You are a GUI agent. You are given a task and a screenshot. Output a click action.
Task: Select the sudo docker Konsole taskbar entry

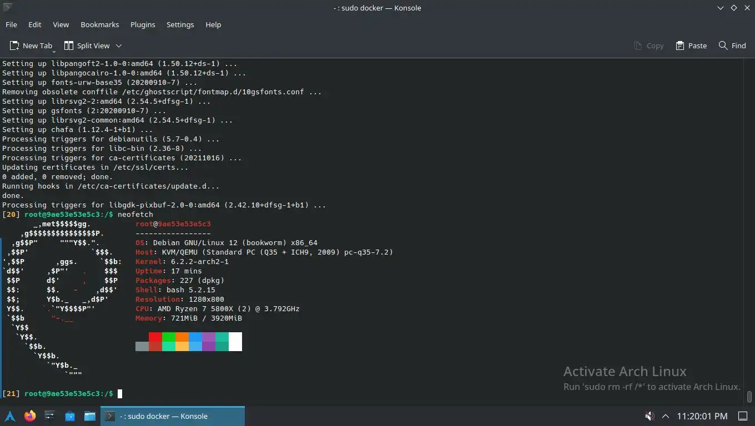pyautogui.click(x=173, y=416)
